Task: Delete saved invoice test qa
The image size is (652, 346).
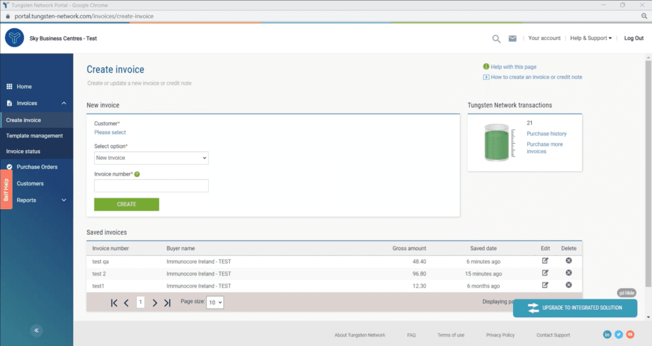Action: [x=569, y=260]
